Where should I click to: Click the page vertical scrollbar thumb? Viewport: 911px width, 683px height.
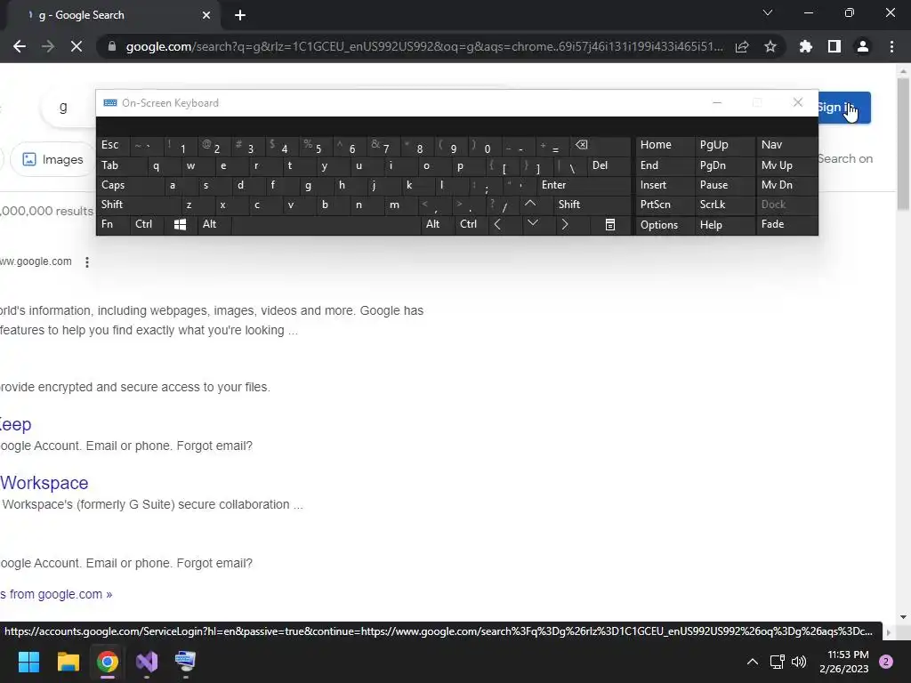pos(903,144)
